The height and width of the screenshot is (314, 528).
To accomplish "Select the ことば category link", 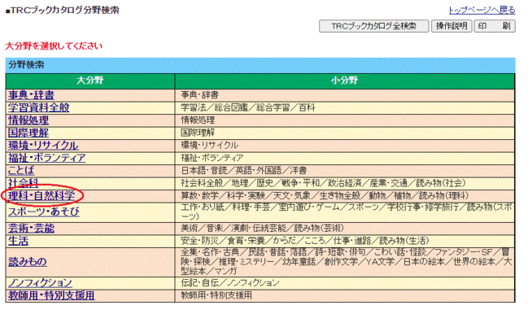I will [x=21, y=170].
